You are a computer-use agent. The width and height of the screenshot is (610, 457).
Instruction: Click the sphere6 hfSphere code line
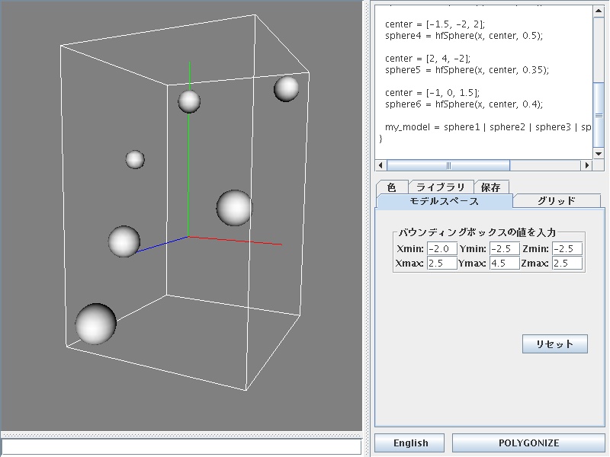pyautogui.click(x=464, y=104)
